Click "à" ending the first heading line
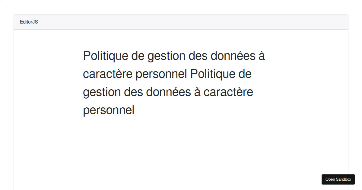Image resolution: width=362 pixels, height=190 pixels. (261, 56)
